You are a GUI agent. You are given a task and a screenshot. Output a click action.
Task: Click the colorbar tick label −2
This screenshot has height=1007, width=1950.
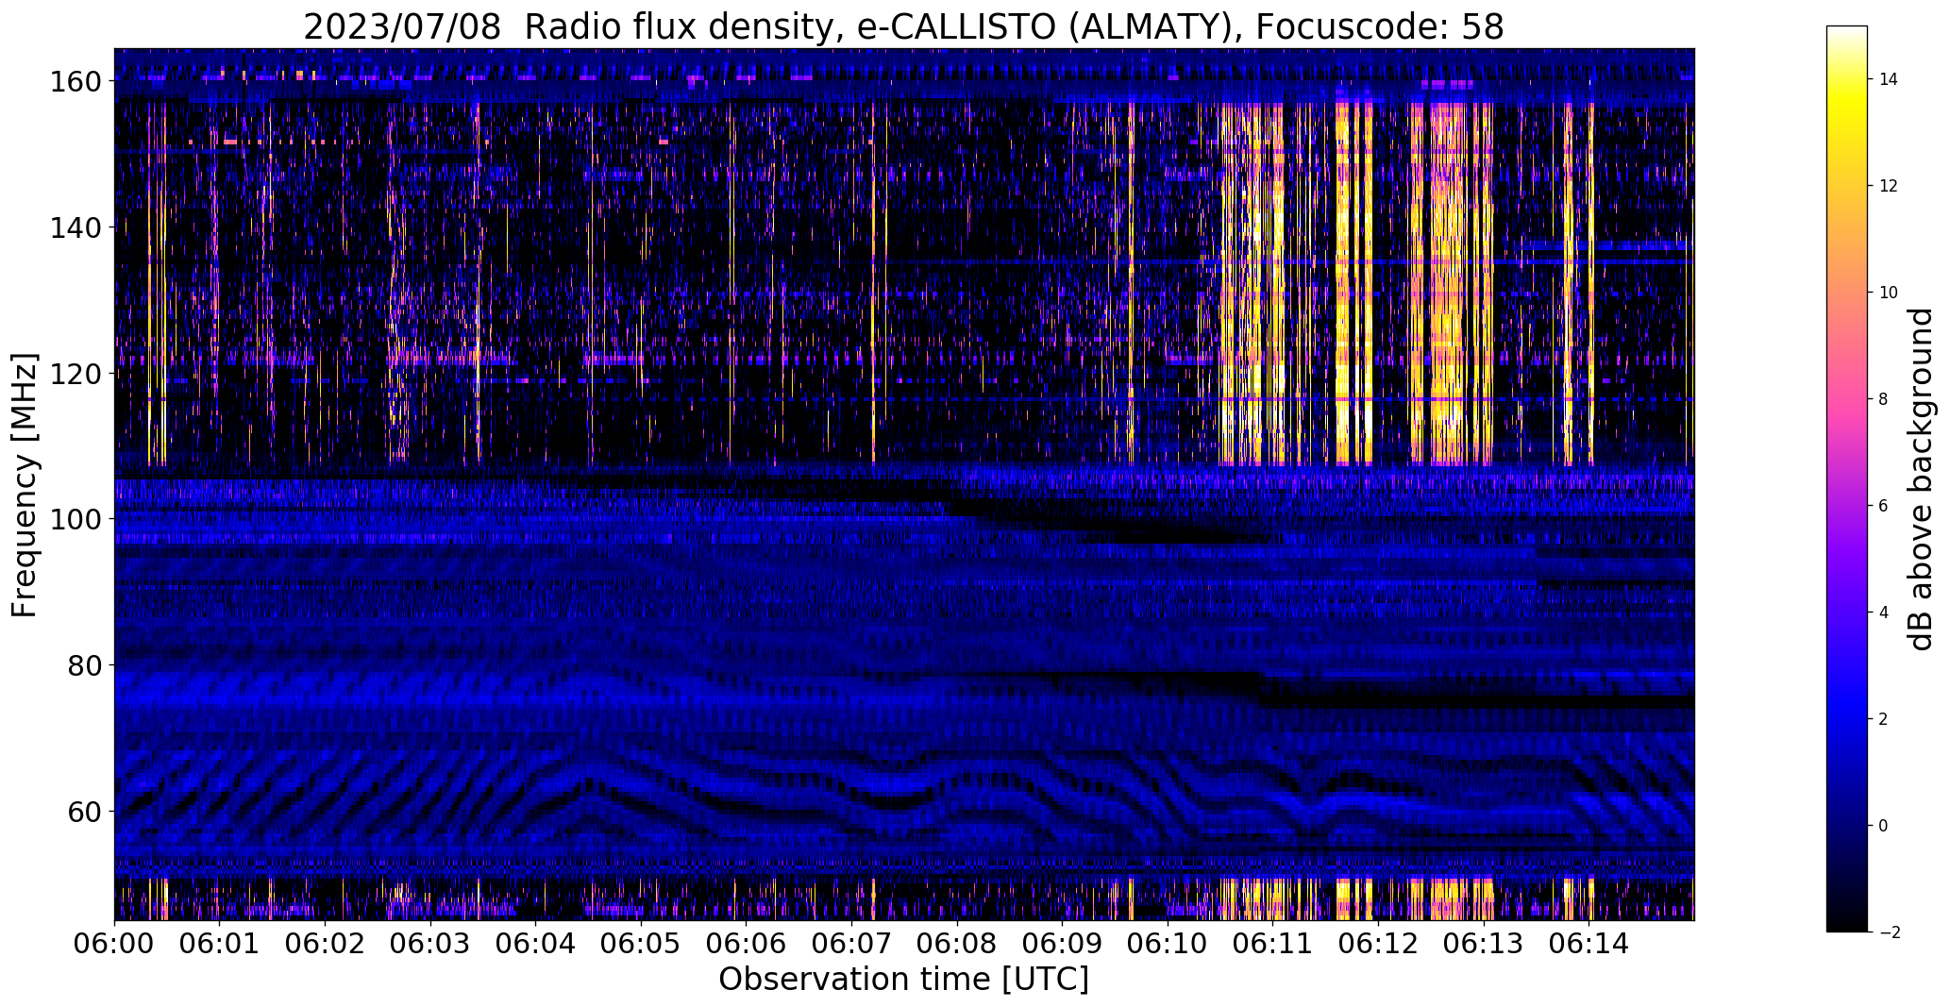click(x=1889, y=932)
